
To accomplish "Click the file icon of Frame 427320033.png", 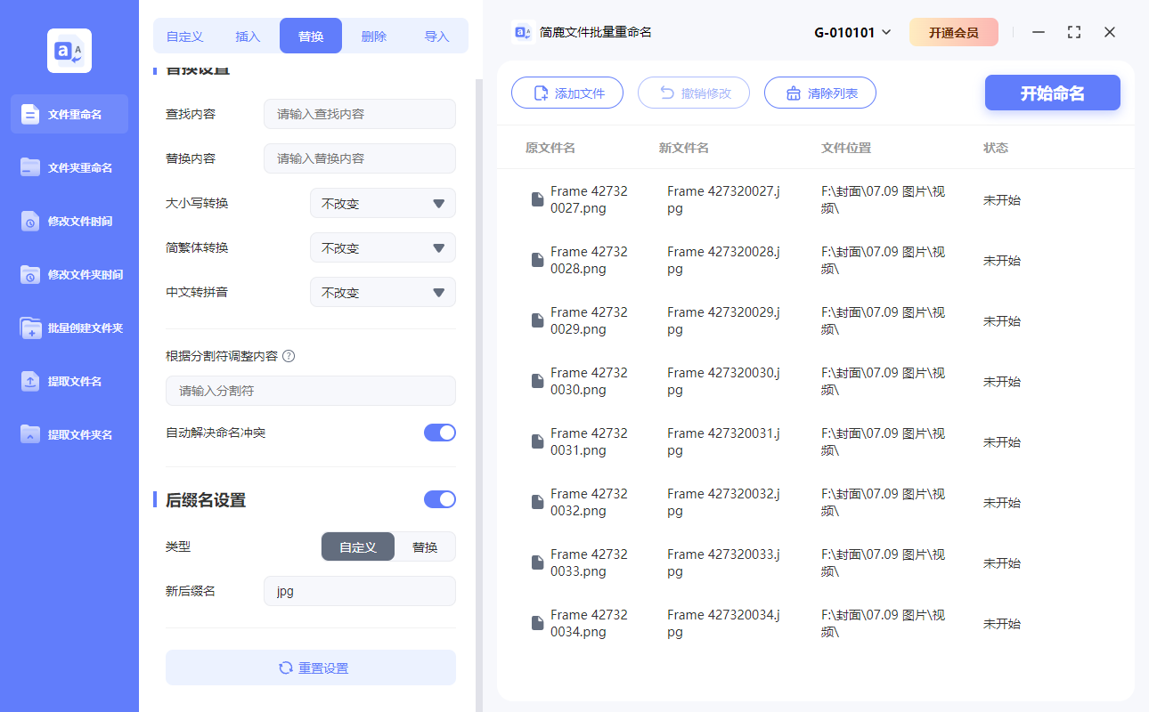I will 537,562.
